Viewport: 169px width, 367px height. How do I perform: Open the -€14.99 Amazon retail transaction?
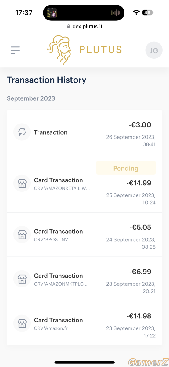tap(84, 183)
